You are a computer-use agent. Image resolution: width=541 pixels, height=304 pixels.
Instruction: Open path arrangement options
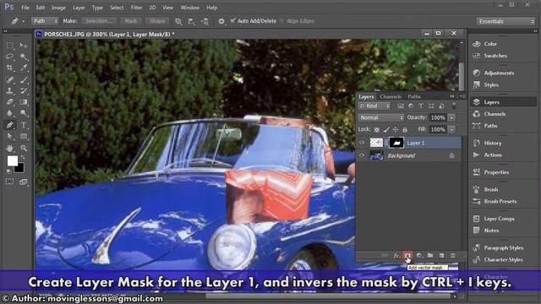(205, 21)
